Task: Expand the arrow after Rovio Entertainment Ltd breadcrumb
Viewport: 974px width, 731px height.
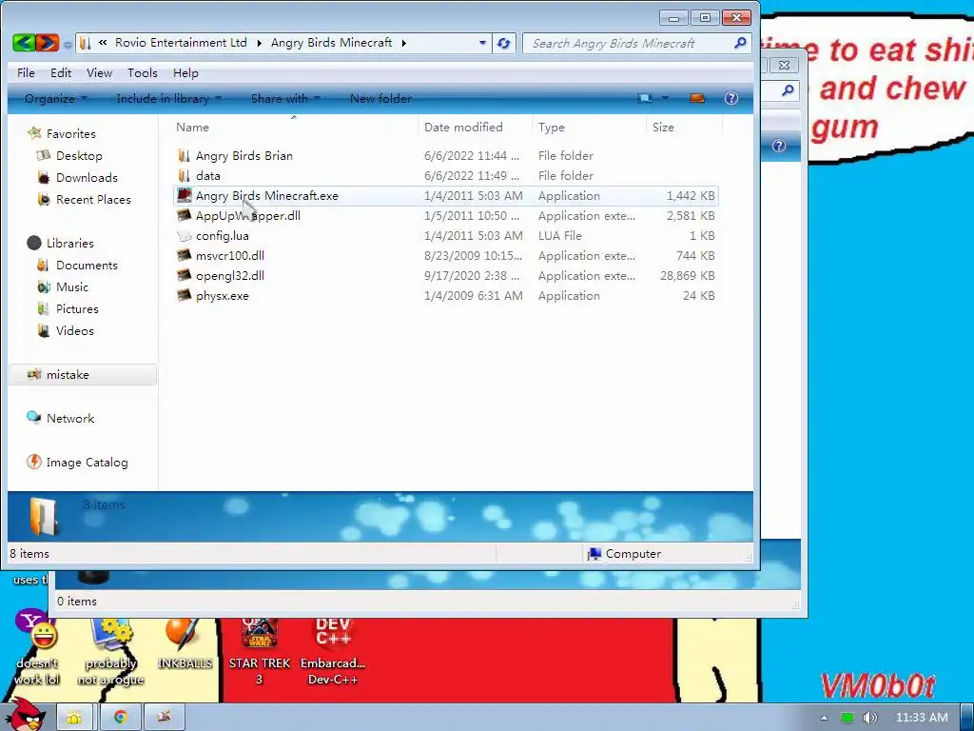Action: [259, 43]
